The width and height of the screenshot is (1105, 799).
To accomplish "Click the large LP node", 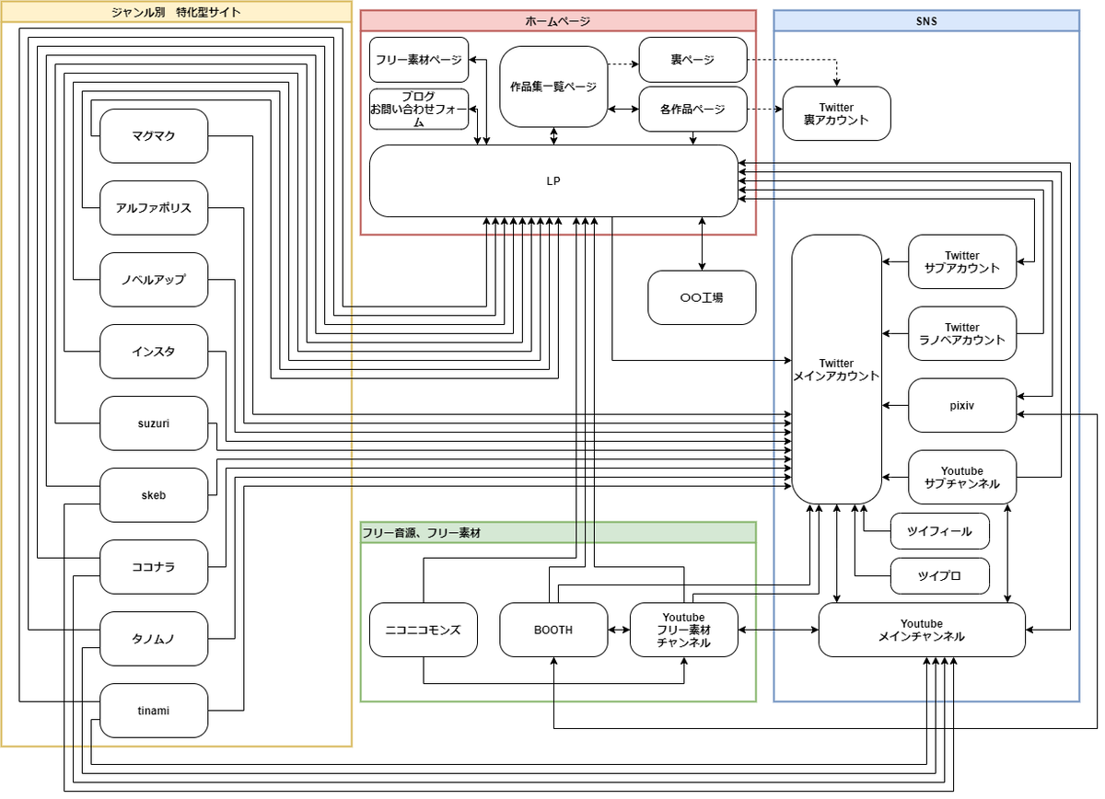I will 553,181.
